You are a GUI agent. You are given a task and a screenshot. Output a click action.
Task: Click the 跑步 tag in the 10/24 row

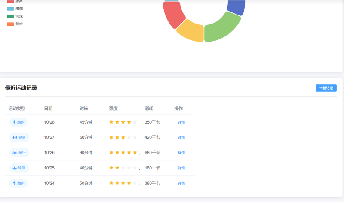coord(18,183)
